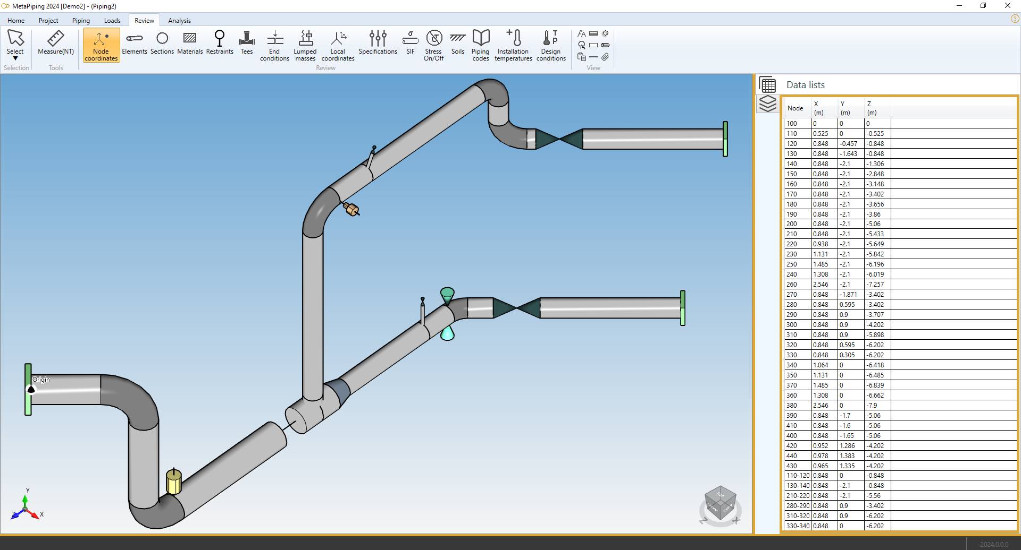
Task: Click the help question mark icon
Action: pos(1015,19)
